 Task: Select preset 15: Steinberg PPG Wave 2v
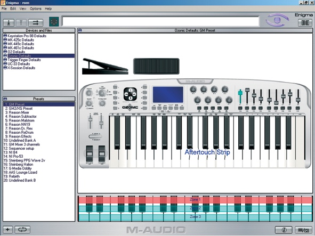tap(25, 160)
